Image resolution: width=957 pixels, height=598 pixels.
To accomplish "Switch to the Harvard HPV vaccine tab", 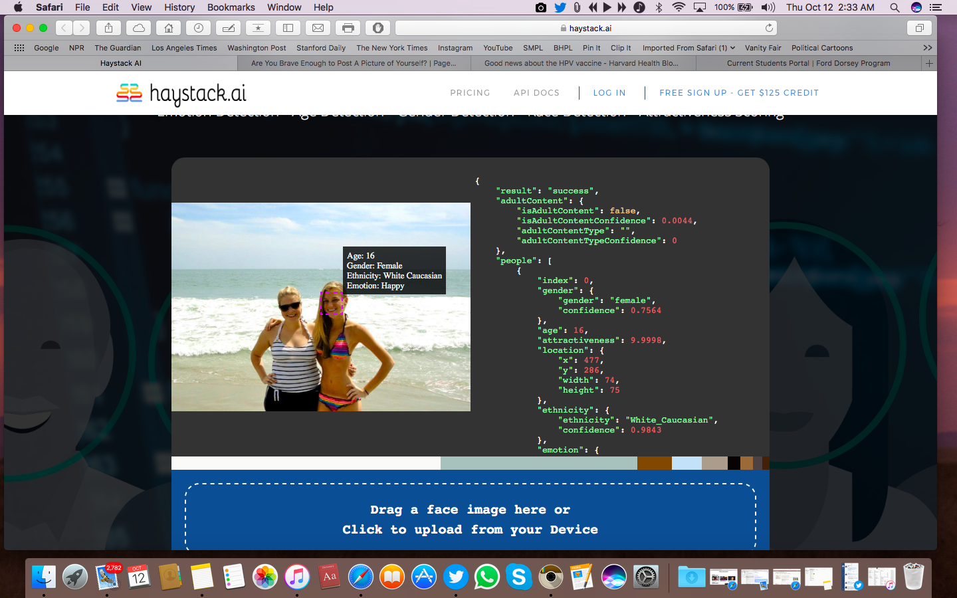I will tap(582, 63).
